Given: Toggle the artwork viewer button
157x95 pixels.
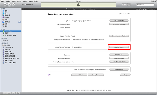Looking at the screenshot, I should [18, 93].
